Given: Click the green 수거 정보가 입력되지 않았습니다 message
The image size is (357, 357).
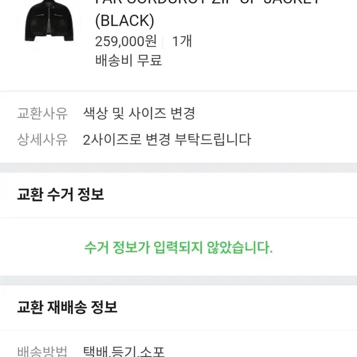Looking at the screenshot, I should 178,248.
